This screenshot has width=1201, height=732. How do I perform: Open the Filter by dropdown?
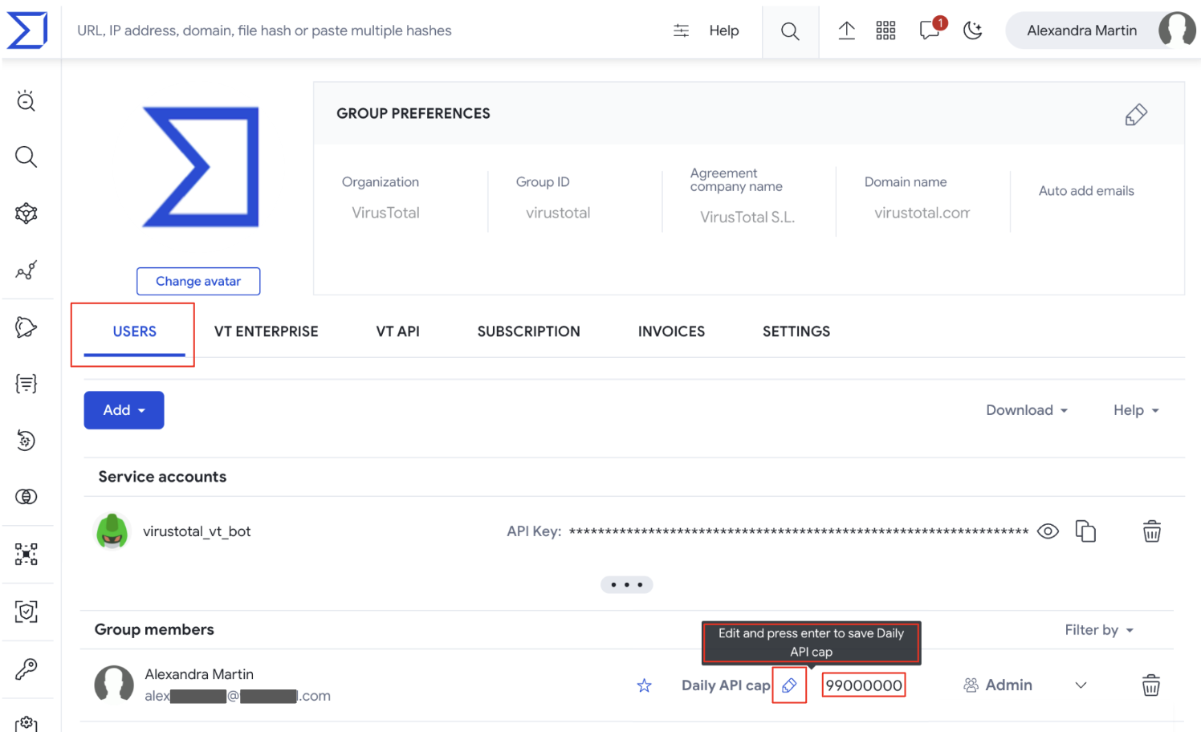tap(1099, 630)
